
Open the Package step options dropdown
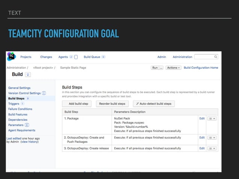[212, 118]
